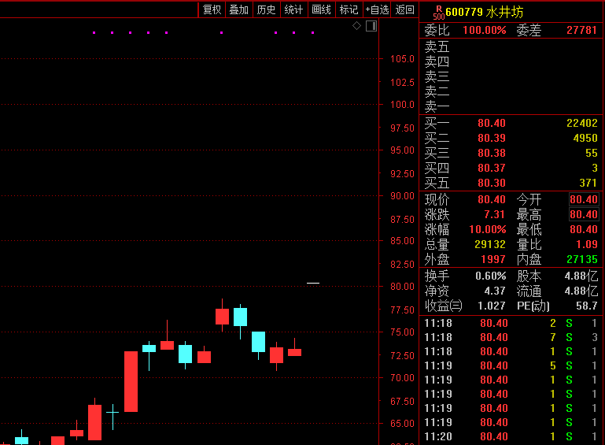Click the stock name 水井坊

pos(504,12)
